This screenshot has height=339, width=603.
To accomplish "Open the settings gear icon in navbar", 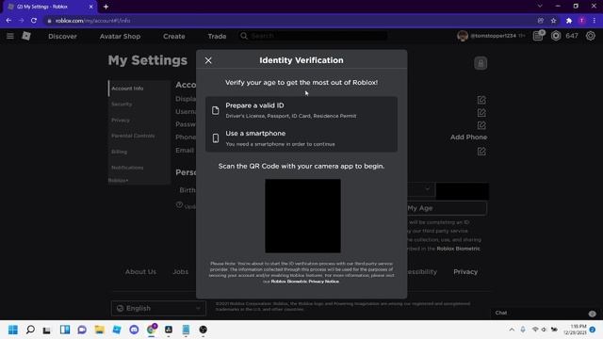I will pos(591,36).
